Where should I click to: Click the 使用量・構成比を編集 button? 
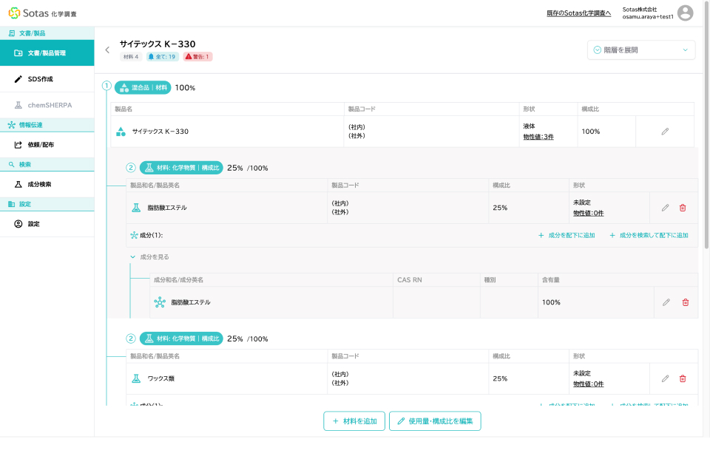pos(435,421)
